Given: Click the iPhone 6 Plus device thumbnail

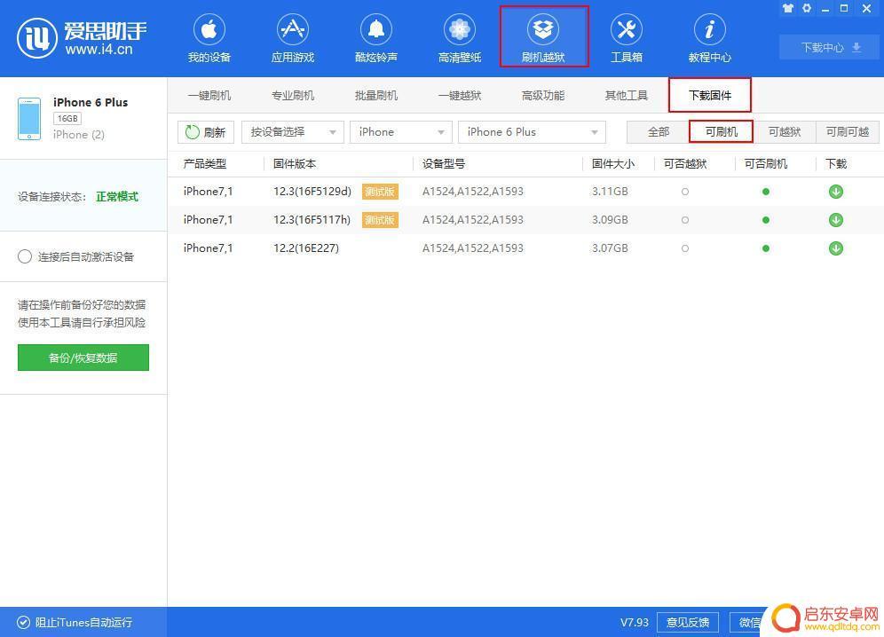Looking at the screenshot, I should [x=28, y=118].
